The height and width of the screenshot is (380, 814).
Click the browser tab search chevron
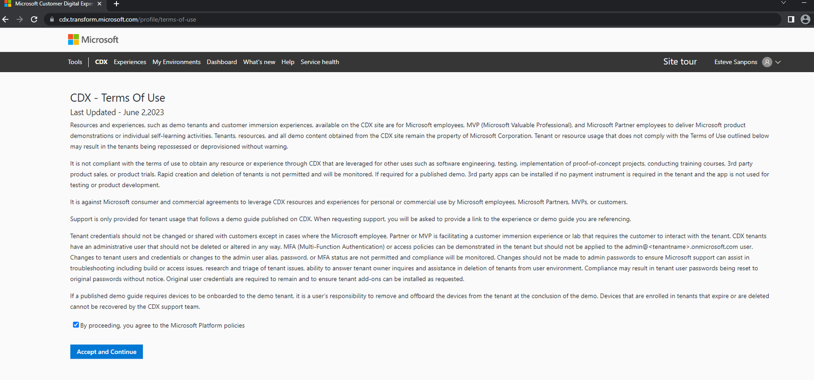(x=783, y=3)
